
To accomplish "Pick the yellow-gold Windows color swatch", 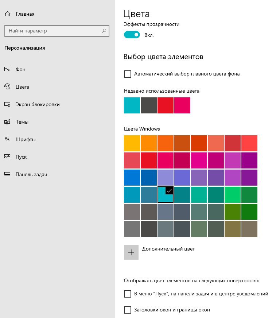I will click(x=132, y=143).
